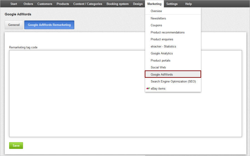Open the Start menu item

click(14, 4)
